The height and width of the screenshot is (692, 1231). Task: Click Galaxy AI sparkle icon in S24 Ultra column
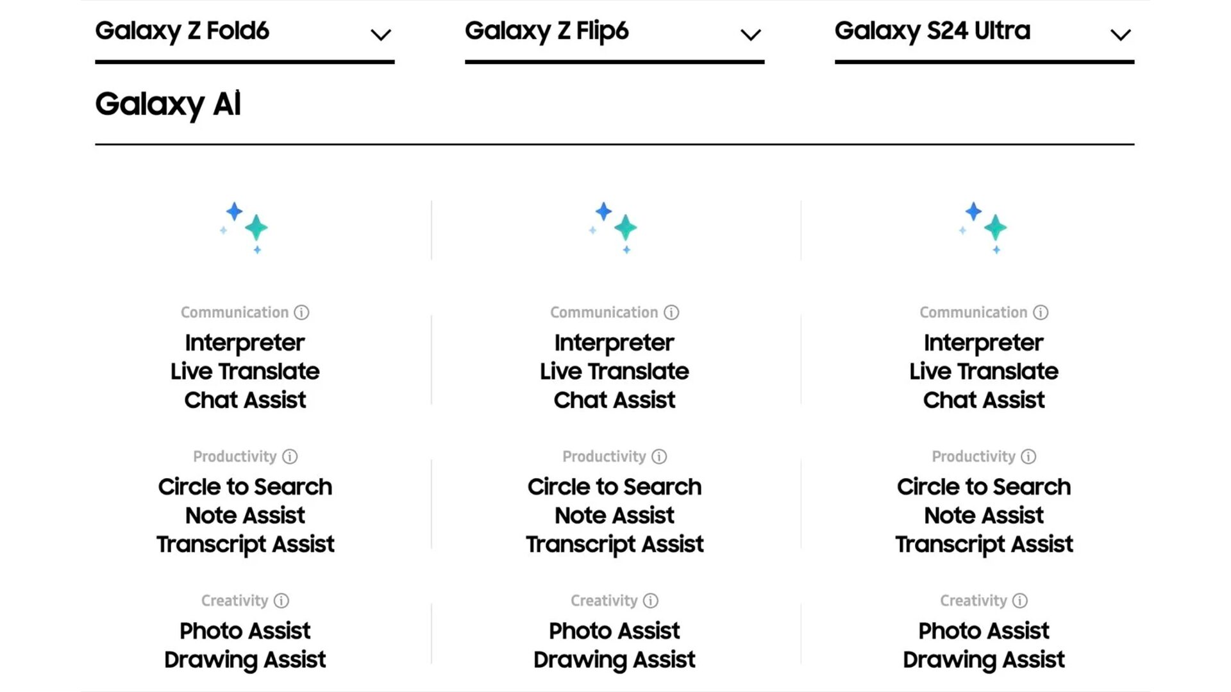click(984, 228)
